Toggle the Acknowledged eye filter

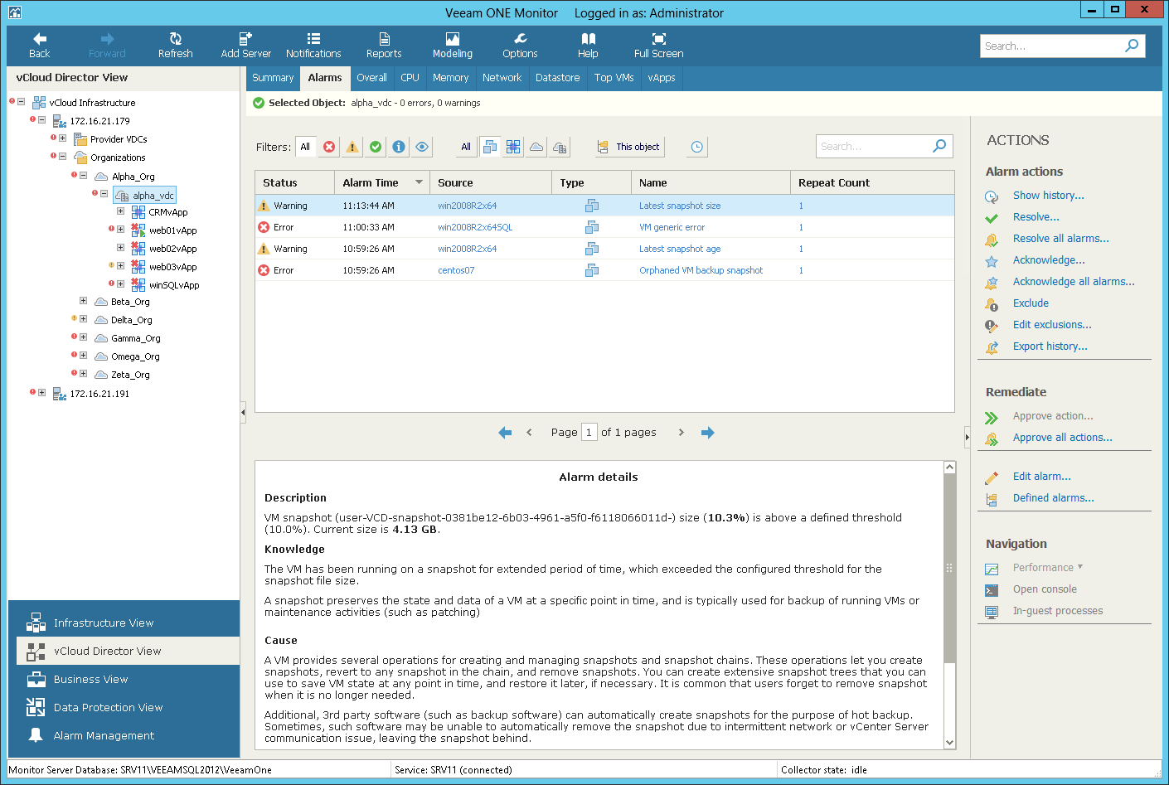point(422,147)
